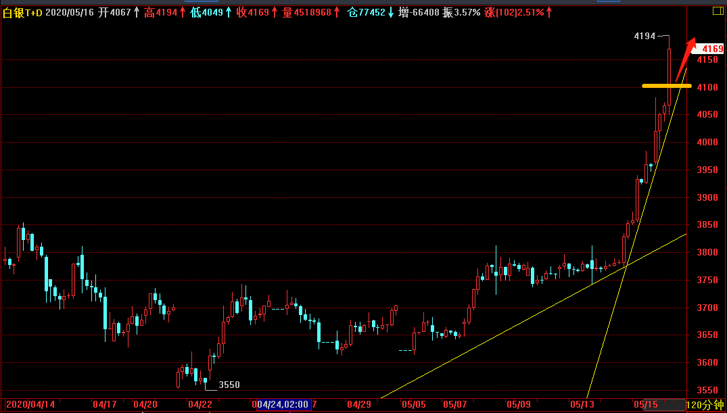Click the 05/15 date on time axis
This screenshot has height=413, width=727.
pyautogui.click(x=645, y=405)
